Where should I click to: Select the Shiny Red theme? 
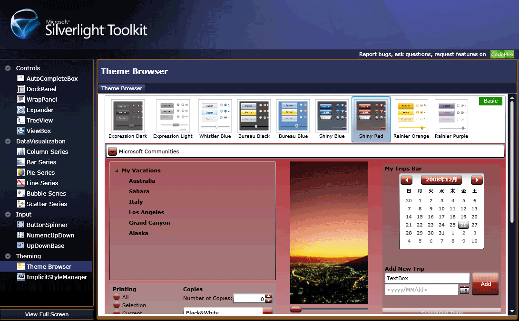[371, 120]
